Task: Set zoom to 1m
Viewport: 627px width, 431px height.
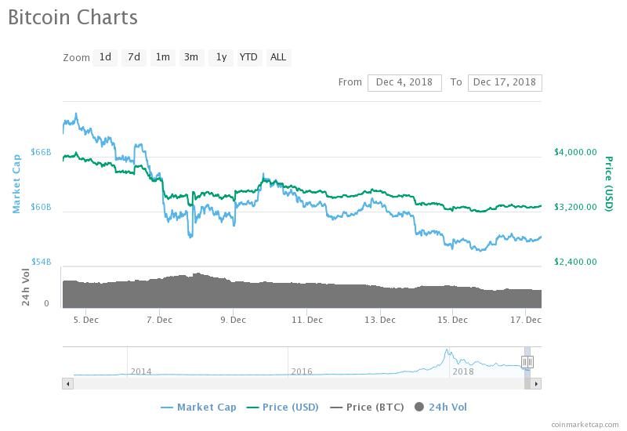Action: tap(163, 57)
